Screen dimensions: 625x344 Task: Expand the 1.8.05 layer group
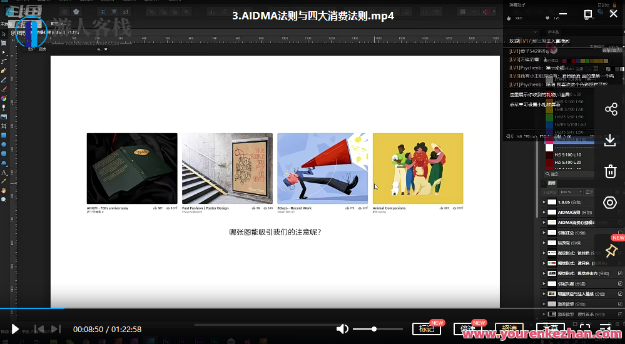pos(544,202)
